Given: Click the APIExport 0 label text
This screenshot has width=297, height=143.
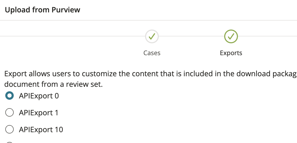Looking at the screenshot, I should click(39, 96).
